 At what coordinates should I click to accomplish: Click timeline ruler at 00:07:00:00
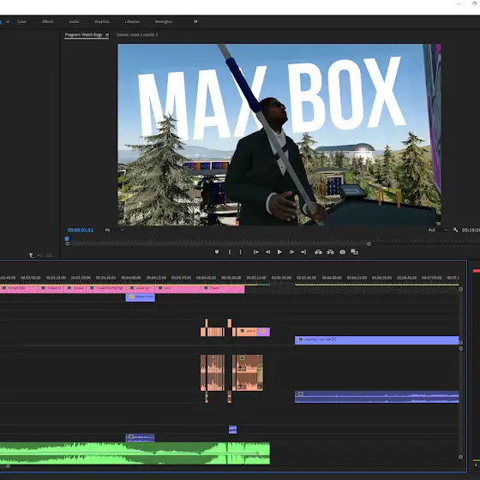pos(432,278)
